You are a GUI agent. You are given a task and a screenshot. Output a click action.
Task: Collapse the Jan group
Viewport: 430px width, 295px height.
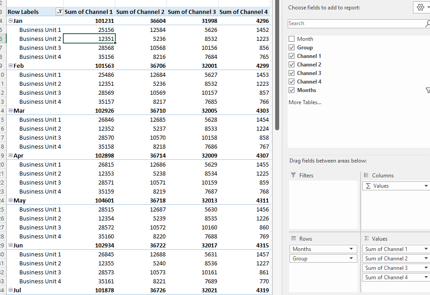(x=10, y=21)
